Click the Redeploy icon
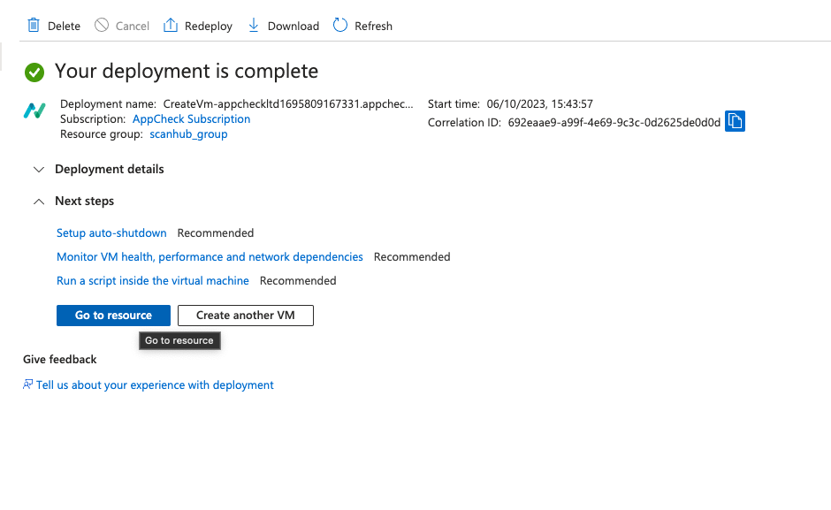The height and width of the screenshot is (510, 831). coord(169,26)
